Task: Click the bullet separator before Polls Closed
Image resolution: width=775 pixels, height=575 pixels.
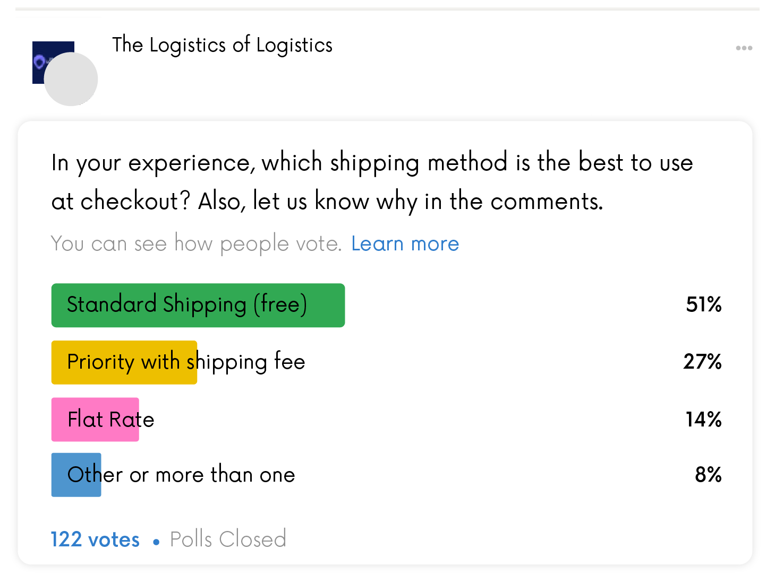Action: (x=156, y=542)
